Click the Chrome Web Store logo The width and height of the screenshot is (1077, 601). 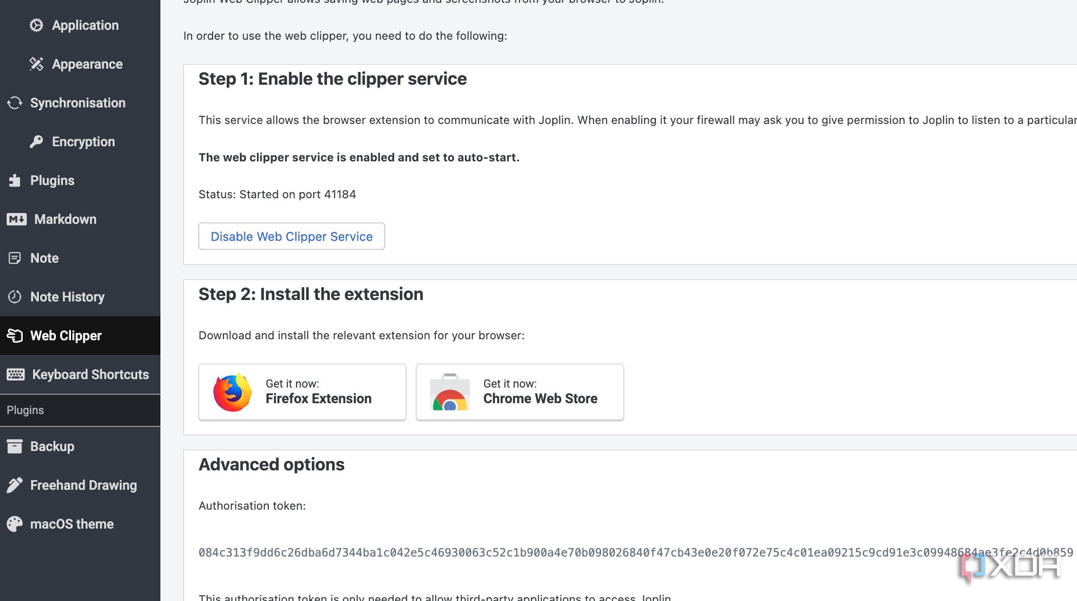point(450,392)
